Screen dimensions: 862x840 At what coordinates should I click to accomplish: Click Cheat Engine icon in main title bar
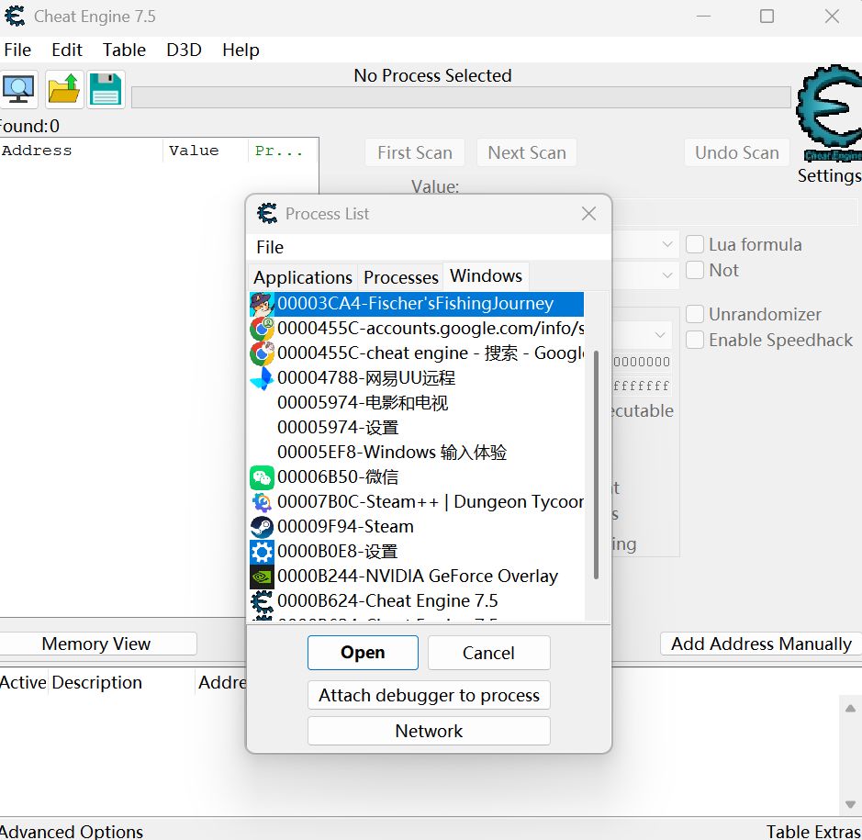(x=15, y=16)
